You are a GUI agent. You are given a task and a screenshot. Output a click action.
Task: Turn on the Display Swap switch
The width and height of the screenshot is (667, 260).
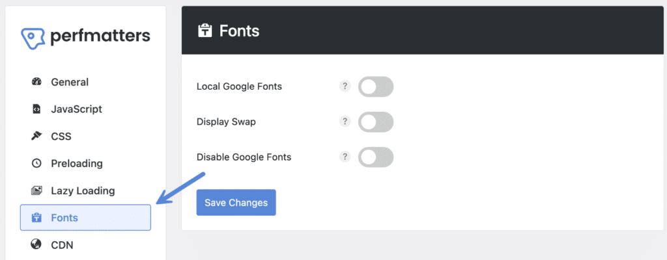(x=376, y=122)
